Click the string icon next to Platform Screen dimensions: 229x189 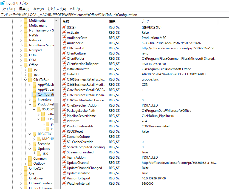64,121
